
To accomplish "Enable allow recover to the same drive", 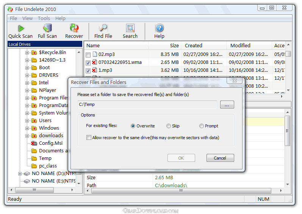I will point(89,138).
